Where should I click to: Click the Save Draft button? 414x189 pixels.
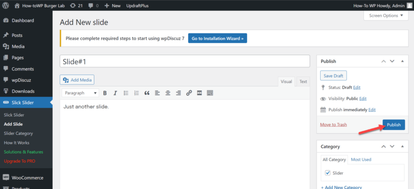coord(334,75)
